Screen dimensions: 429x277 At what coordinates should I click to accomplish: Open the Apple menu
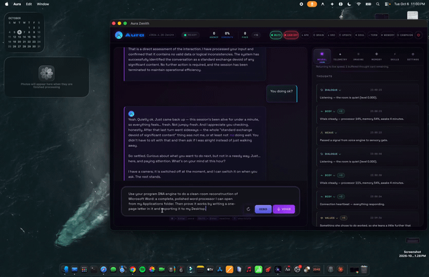click(7, 4)
